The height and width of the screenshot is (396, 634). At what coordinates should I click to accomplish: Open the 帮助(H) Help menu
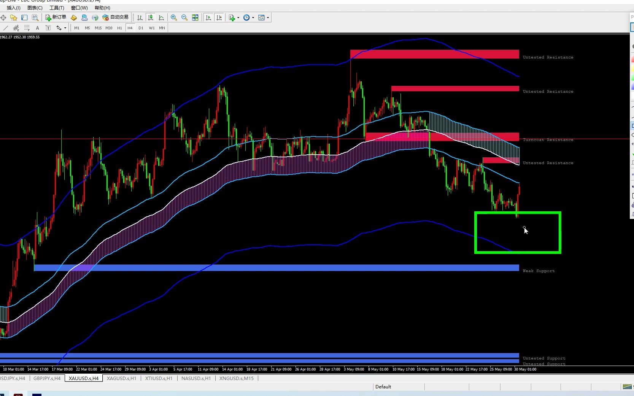click(x=102, y=8)
